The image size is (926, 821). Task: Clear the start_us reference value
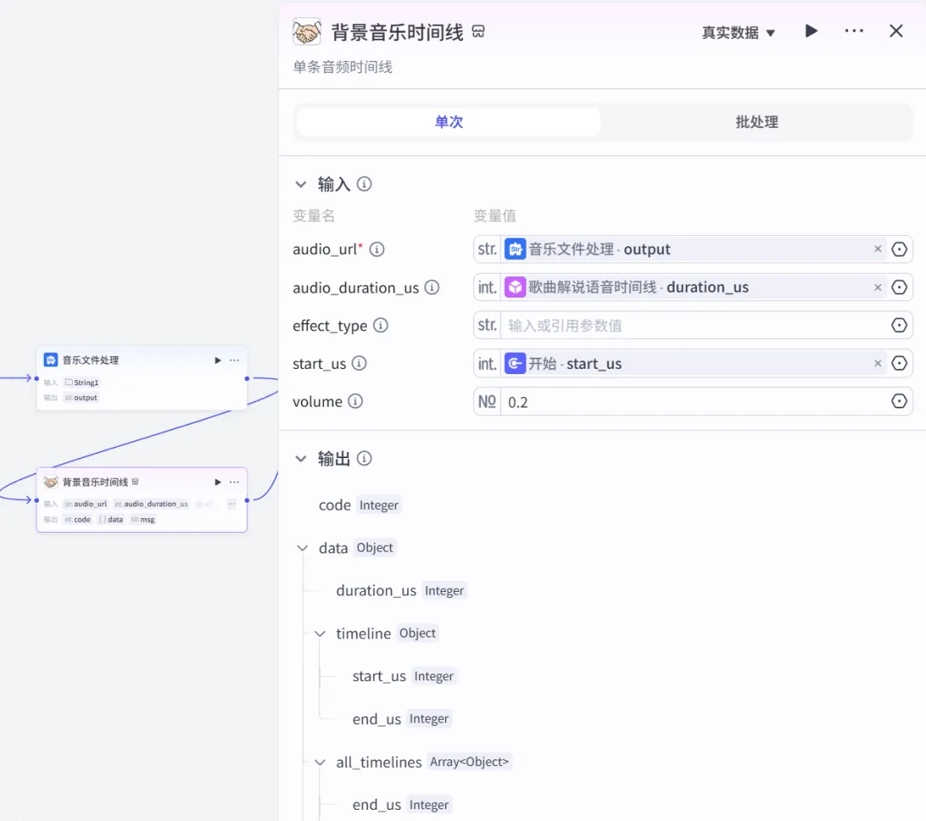[878, 364]
